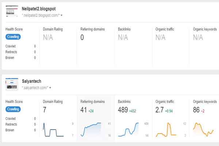The image size is (219, 146).
Task: Open Salyantech Referring domains value 41
Action: tap(84, 110)
